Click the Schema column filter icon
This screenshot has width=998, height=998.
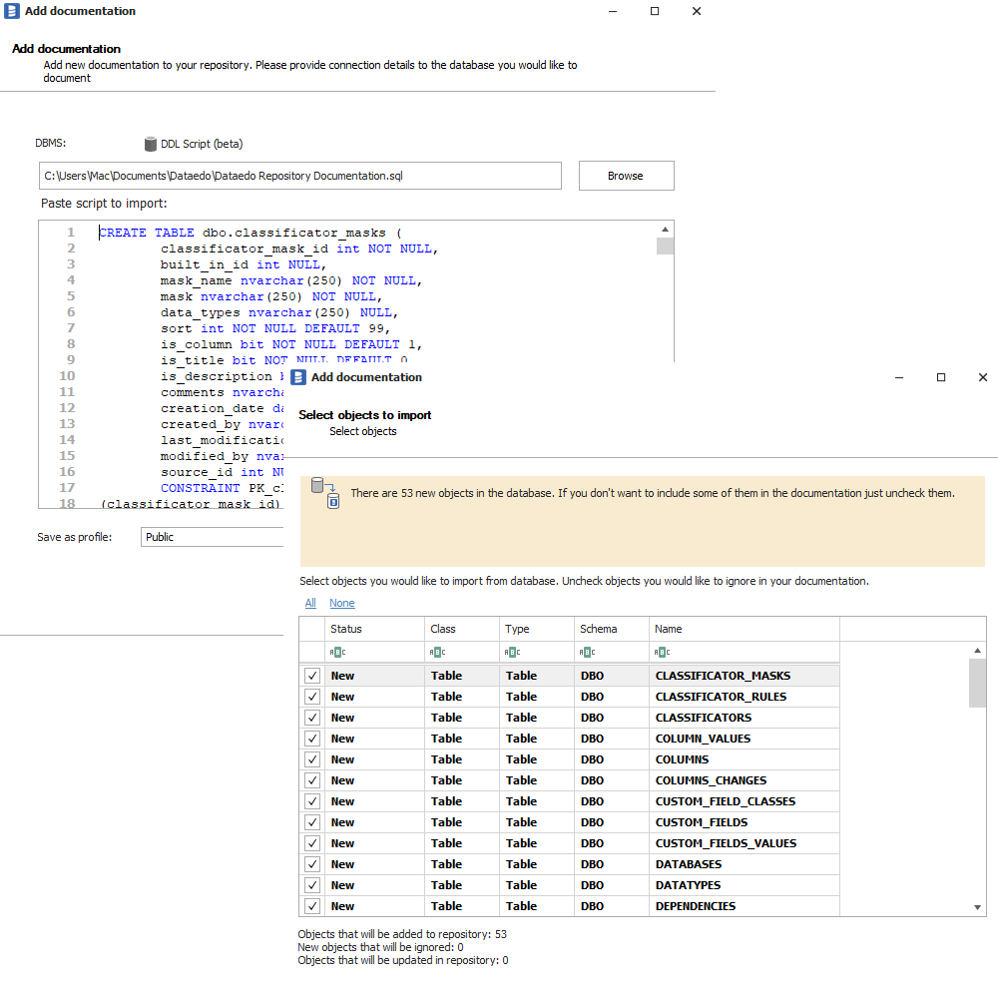[587, 653]
